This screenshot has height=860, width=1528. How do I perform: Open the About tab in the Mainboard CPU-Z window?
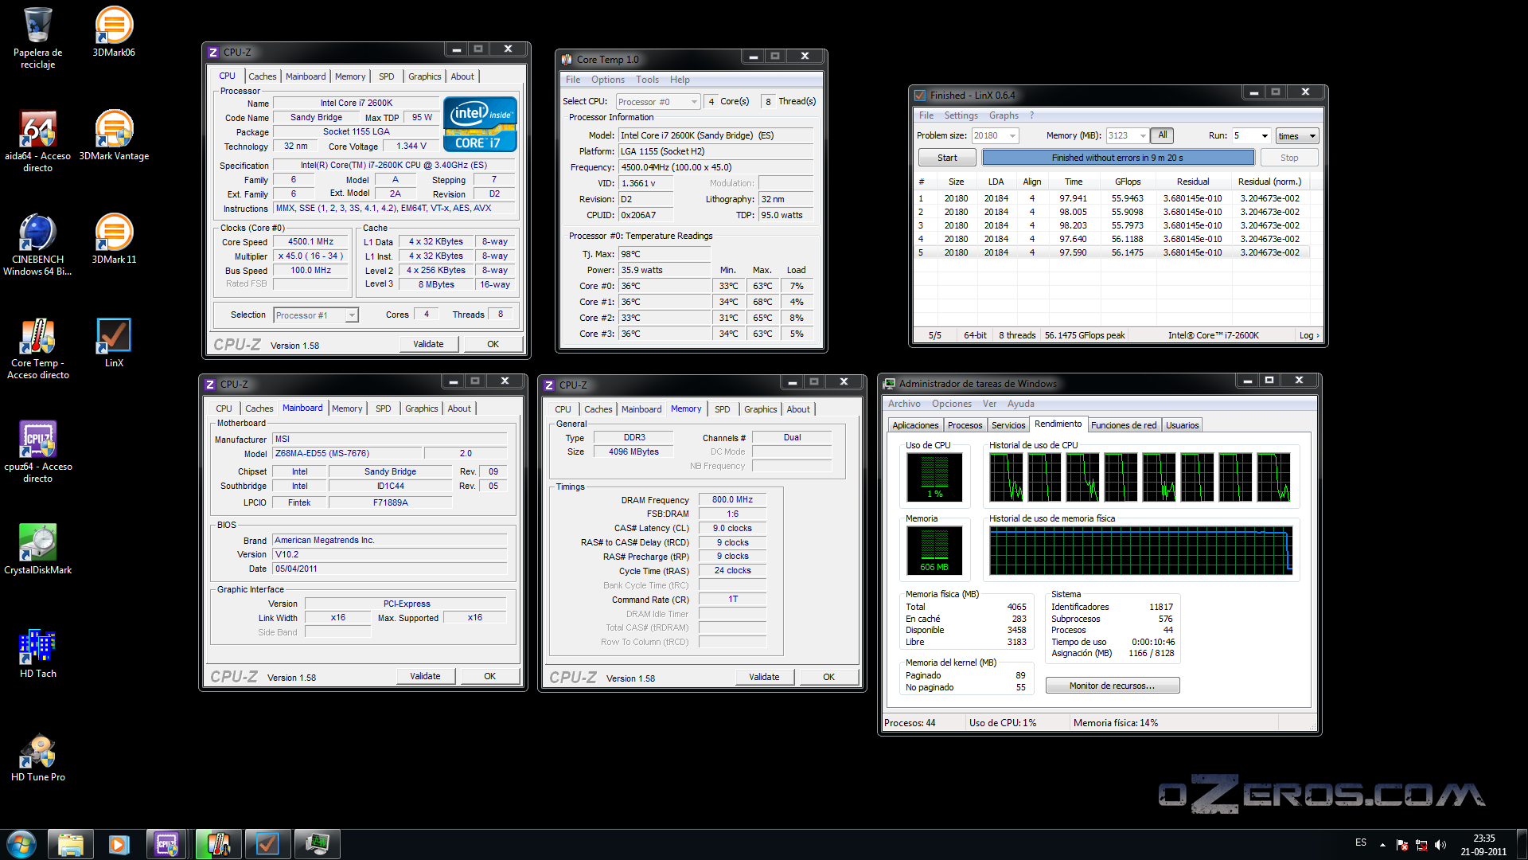[459, 408]
